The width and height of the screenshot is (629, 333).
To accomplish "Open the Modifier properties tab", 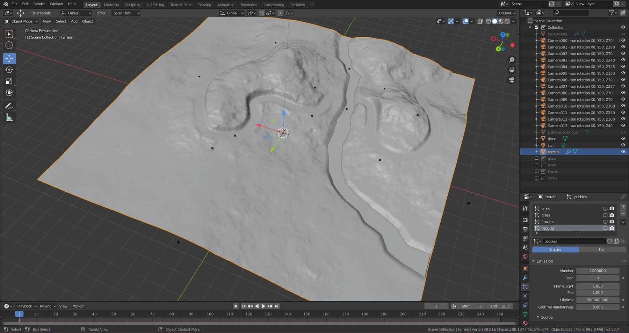I will click(x=526, y=277).
